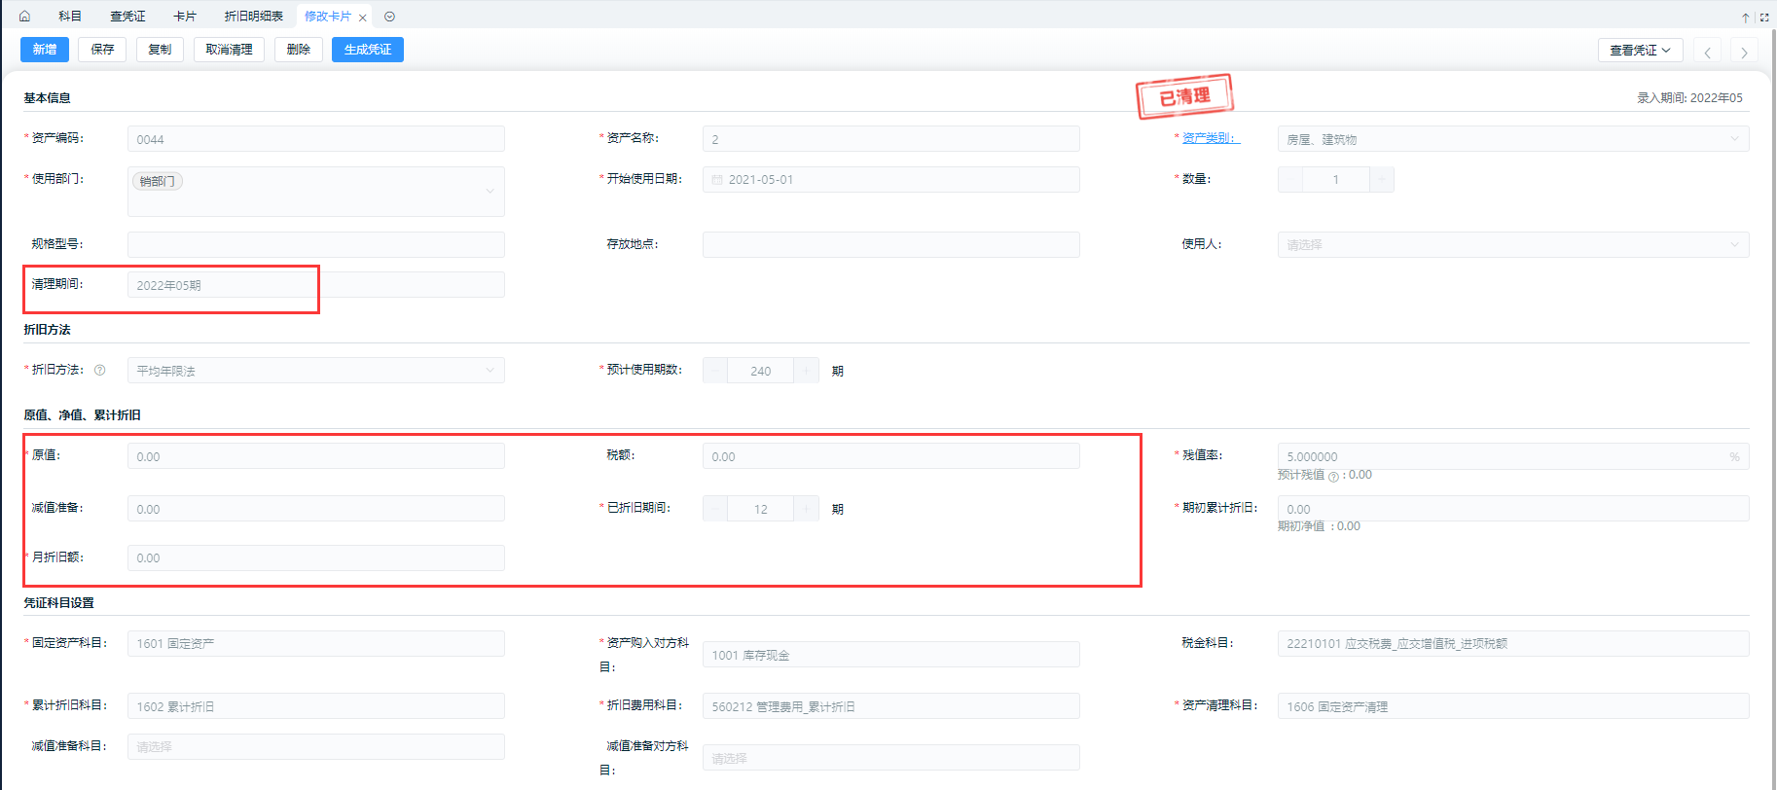Viewport: 1777px width, 790px height.
Task: Switch to the 折旧明细表 tab
Action: pos(254,17)
